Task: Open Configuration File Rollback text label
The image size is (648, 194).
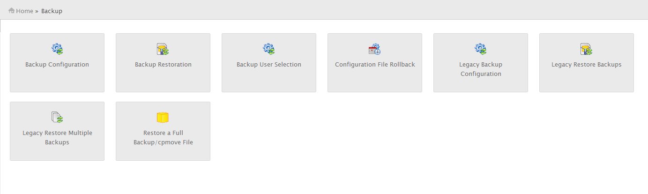Action: point(375,65)
